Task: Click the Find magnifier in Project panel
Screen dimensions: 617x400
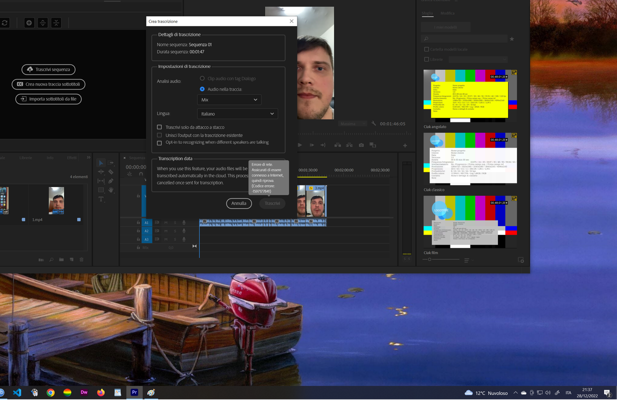Action: click(51, 259)
